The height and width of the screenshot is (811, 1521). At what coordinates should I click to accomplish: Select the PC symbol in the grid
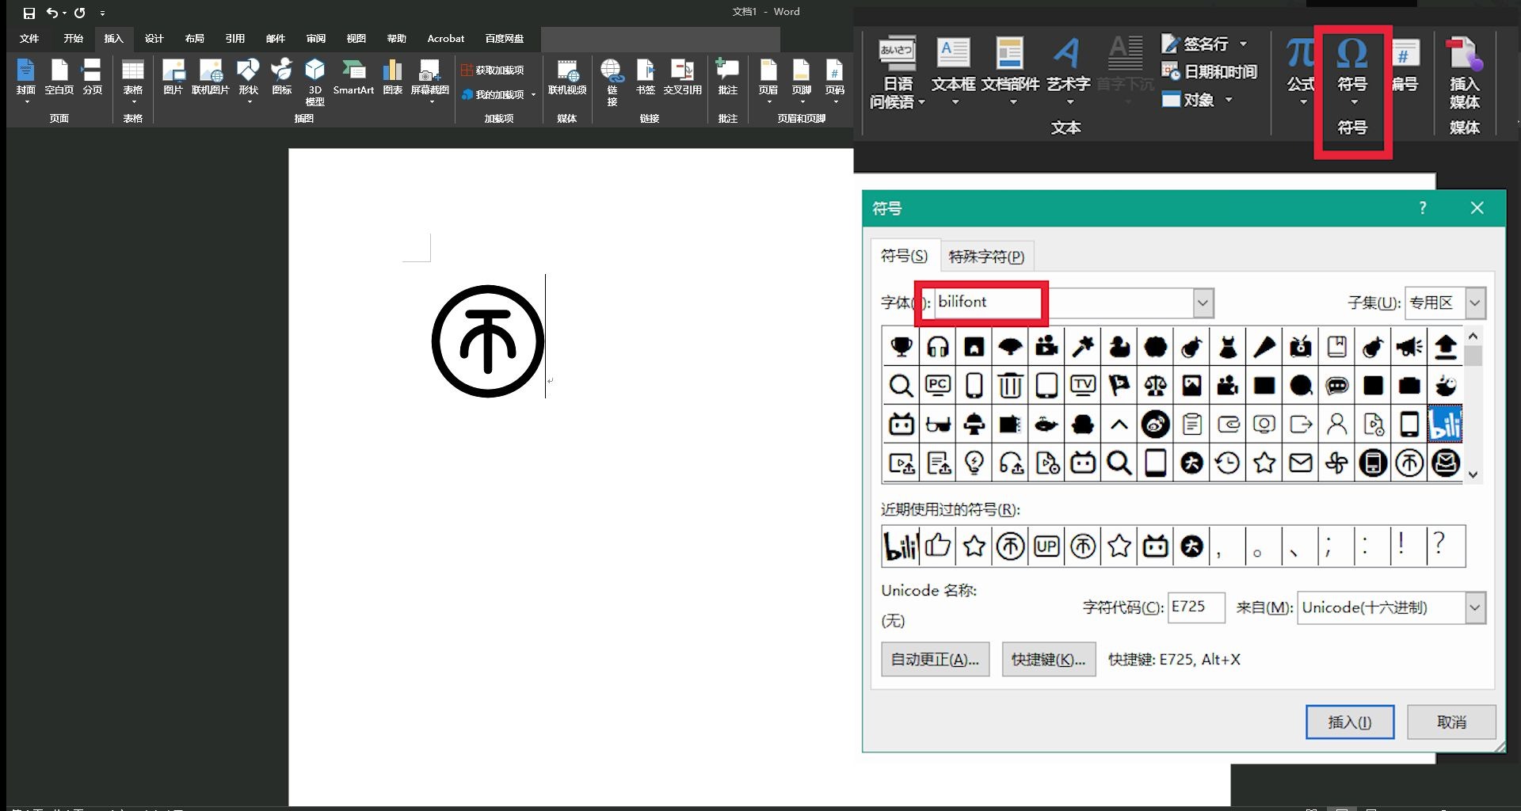[938, 385]
